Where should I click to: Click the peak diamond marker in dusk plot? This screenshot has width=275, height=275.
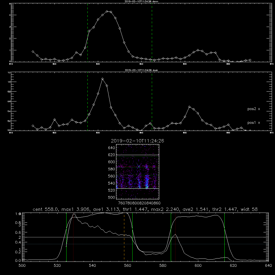102,79
